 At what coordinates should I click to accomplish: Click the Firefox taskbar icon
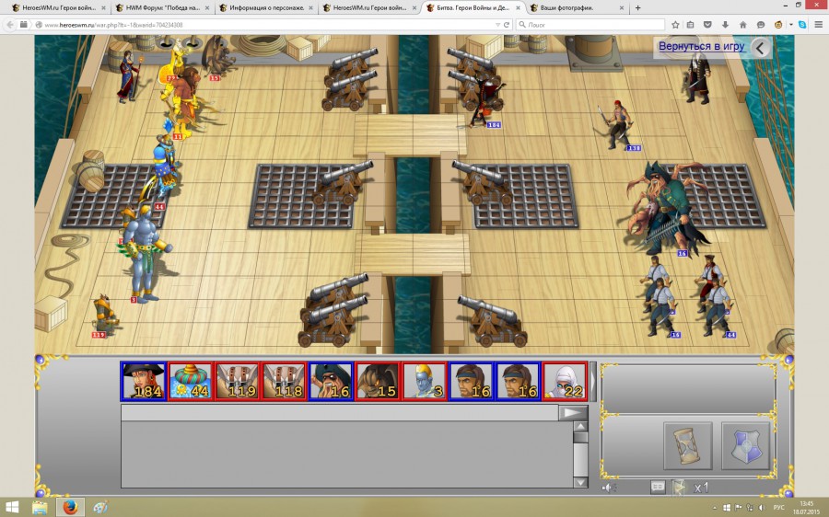70,508
